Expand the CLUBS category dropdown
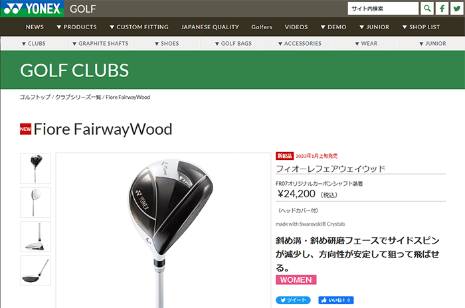Screen dimensions: 465x308 [33, 44]
